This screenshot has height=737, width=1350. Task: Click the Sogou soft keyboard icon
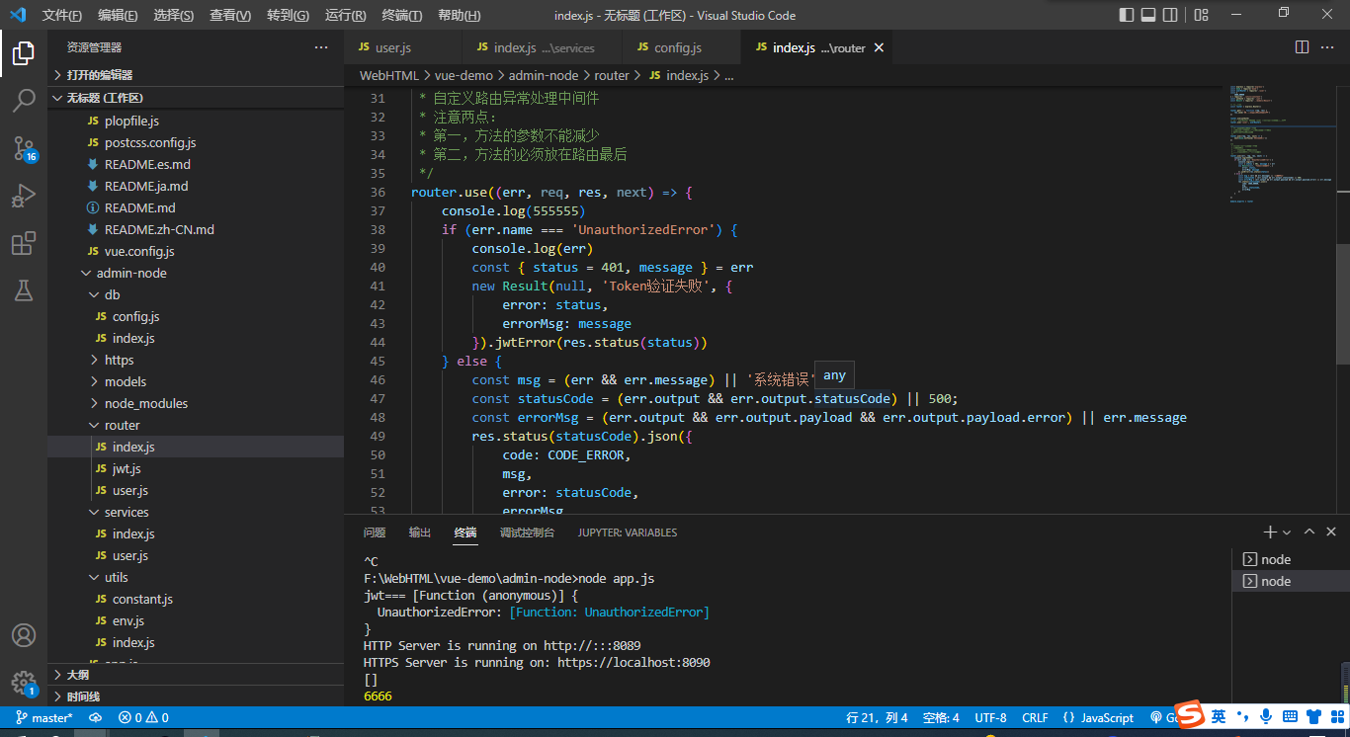(x=1291, y=716)
